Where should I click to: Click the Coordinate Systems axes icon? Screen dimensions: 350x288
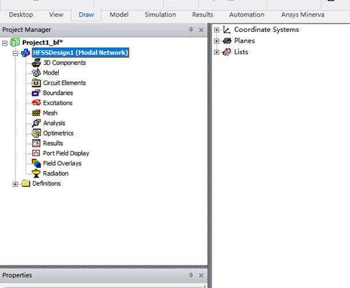(x=227, y=30)
